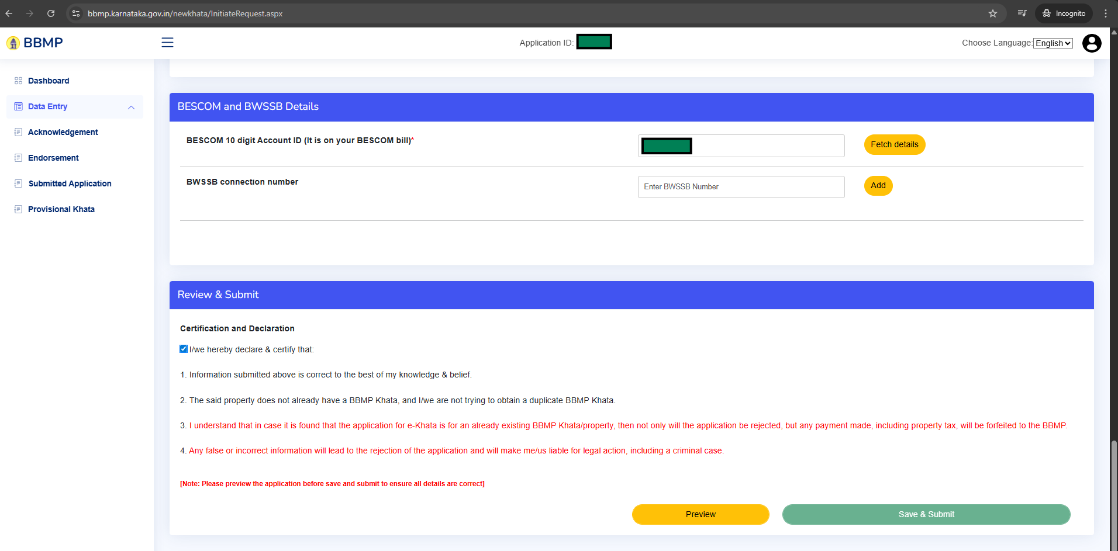Click the BESCOM Account ID input field
1118x551 pixels.
click(x=741, y=145)
